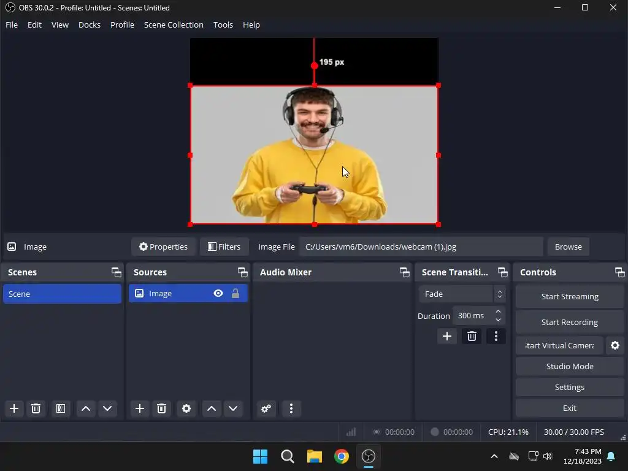Toggle lock on the Image source
This screenshot has width=628, height=471.
pyautogui.click(x=235, y=294)
